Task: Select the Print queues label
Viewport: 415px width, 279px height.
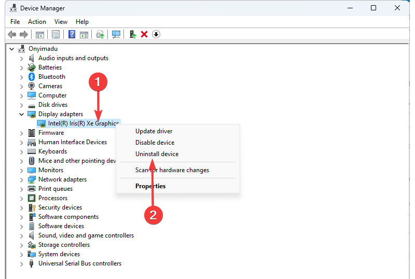Action: pyautogui.click(x=56, y=189)
